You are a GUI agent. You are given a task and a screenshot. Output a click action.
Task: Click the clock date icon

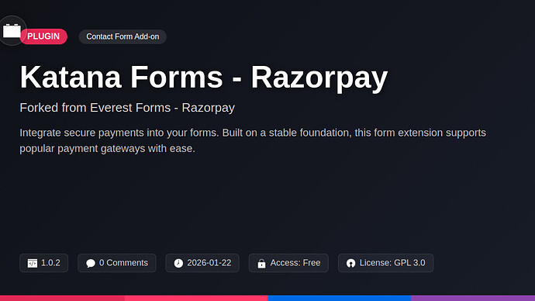point(178,263)
